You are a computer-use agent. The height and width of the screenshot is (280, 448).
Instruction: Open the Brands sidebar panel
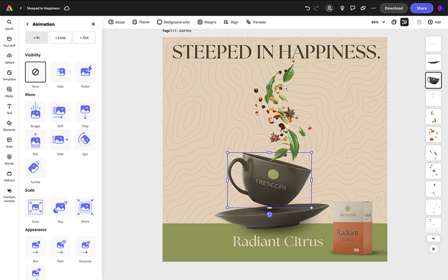9,159
